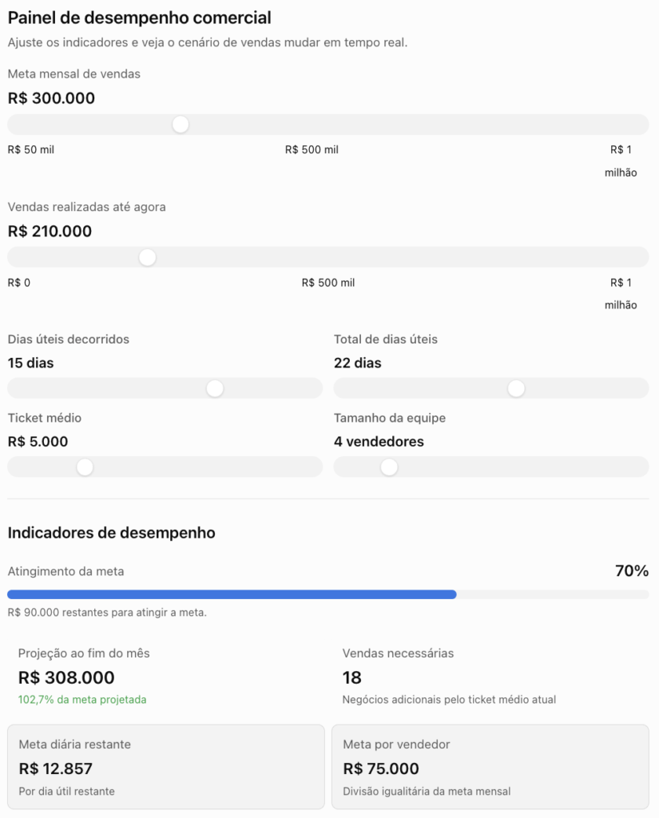Click the Dias úteis decorridos slider handle
Image resolution: width=659 pixels, height=818 pixels.
(x=215, y=388)
